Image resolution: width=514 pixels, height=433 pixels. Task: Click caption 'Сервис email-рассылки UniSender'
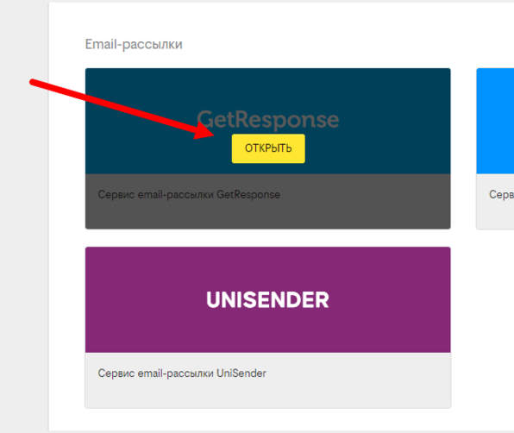click(x=182, y=373)
